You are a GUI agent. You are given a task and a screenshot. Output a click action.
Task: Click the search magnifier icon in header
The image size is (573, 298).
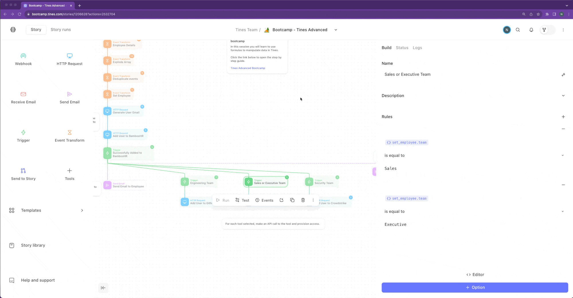(x=518, y=30)
